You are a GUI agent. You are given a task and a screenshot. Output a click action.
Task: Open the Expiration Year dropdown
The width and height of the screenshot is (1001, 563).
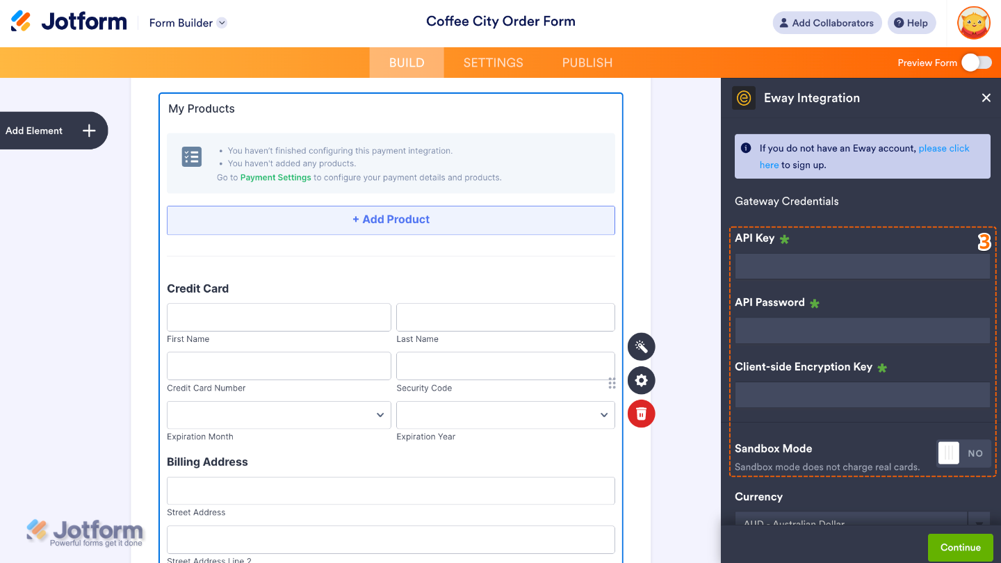tap(505, 415)
